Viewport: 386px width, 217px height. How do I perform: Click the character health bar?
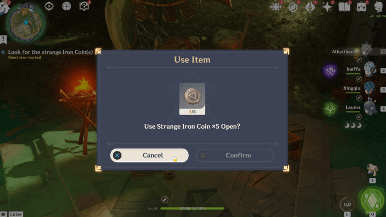click(x=192, y=209)
